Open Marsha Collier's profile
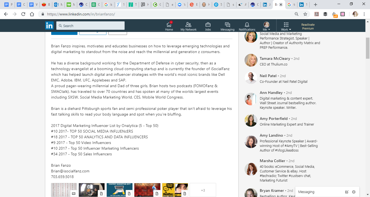Screen dimensions: 370x197 pyautogui.click(x=272, y=161)
